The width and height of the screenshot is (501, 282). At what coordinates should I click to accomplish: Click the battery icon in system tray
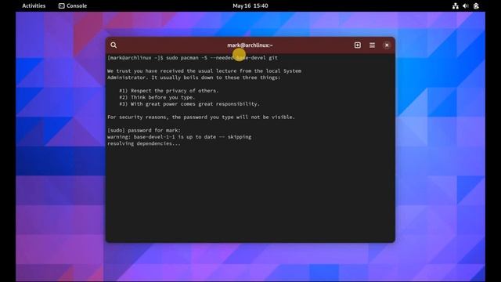[x=476, y=5]
